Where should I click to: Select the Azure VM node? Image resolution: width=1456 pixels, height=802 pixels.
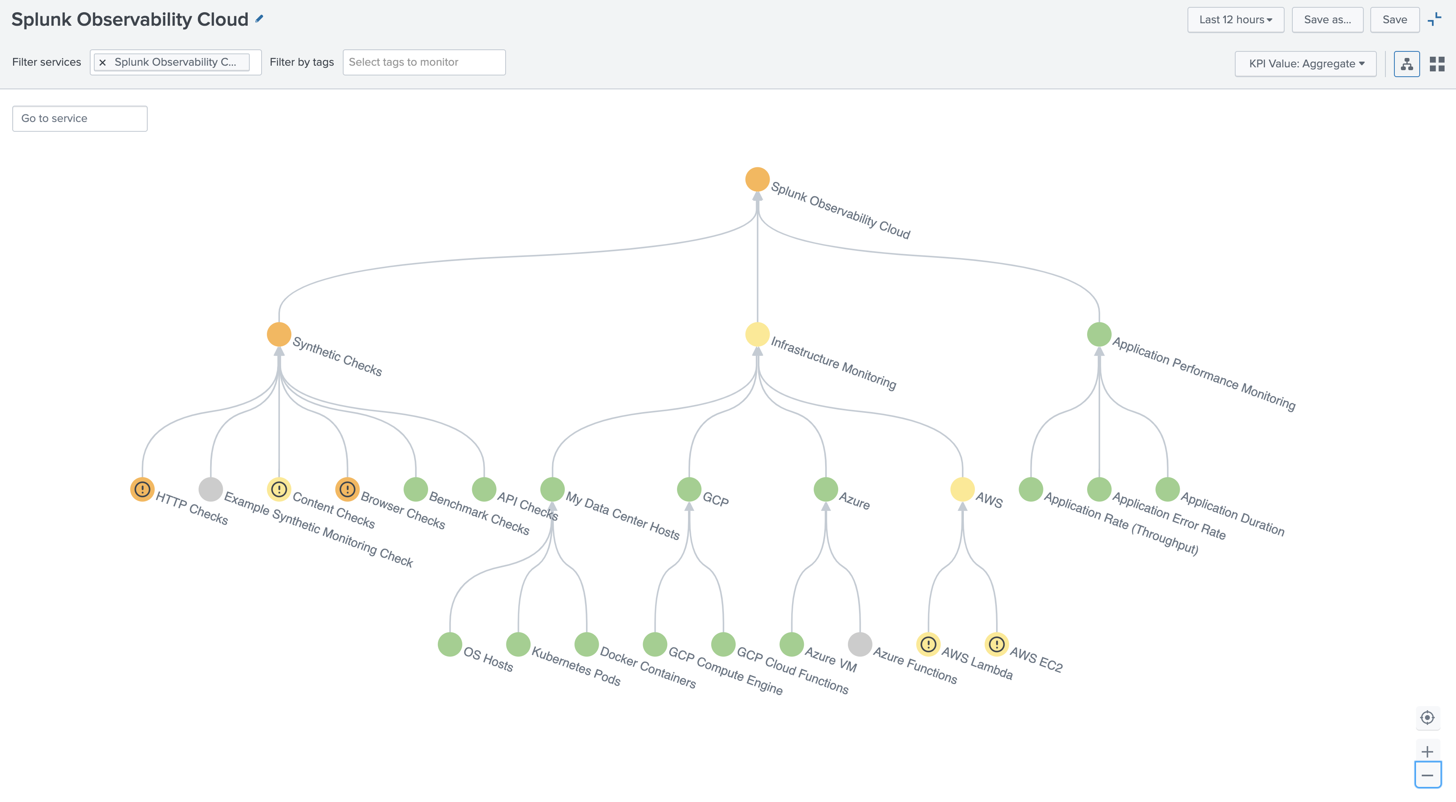pyautogui.click(x=792, y=644)
